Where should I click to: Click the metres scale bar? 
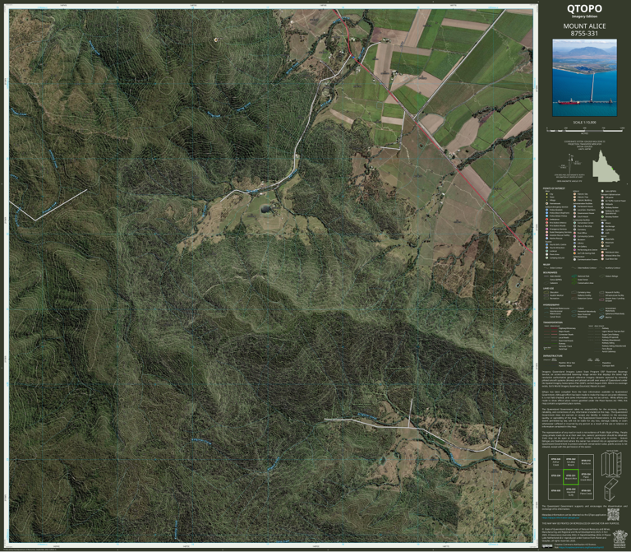[x=585, y=130]
